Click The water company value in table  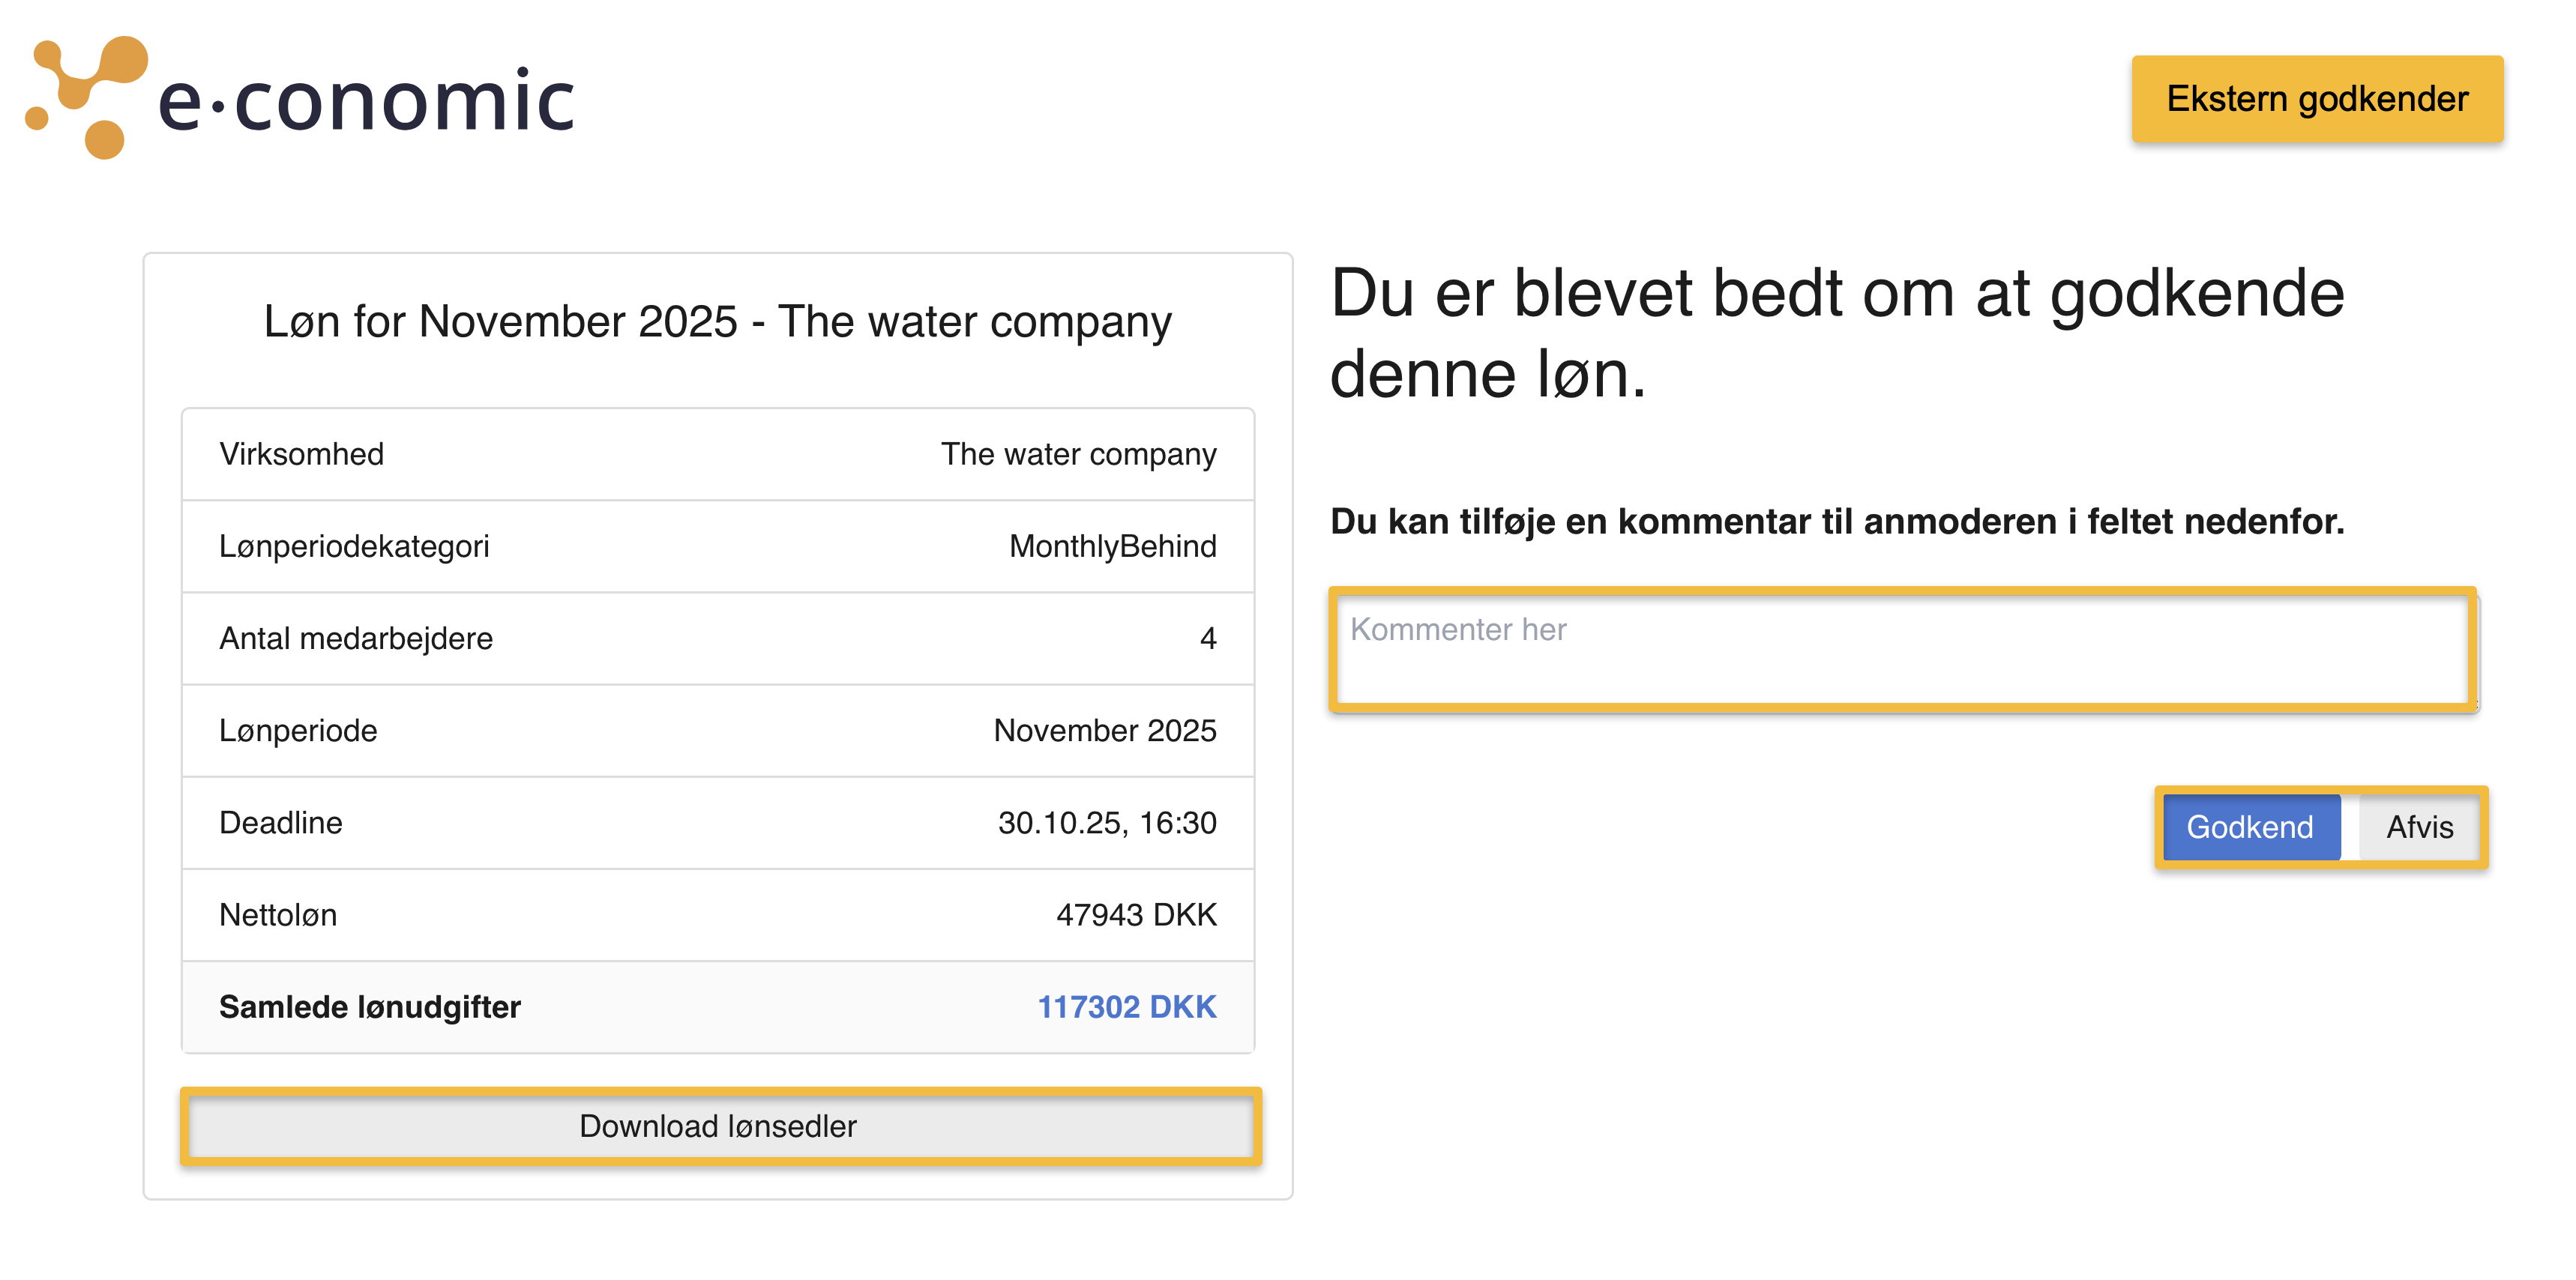tap(1078, 453)
